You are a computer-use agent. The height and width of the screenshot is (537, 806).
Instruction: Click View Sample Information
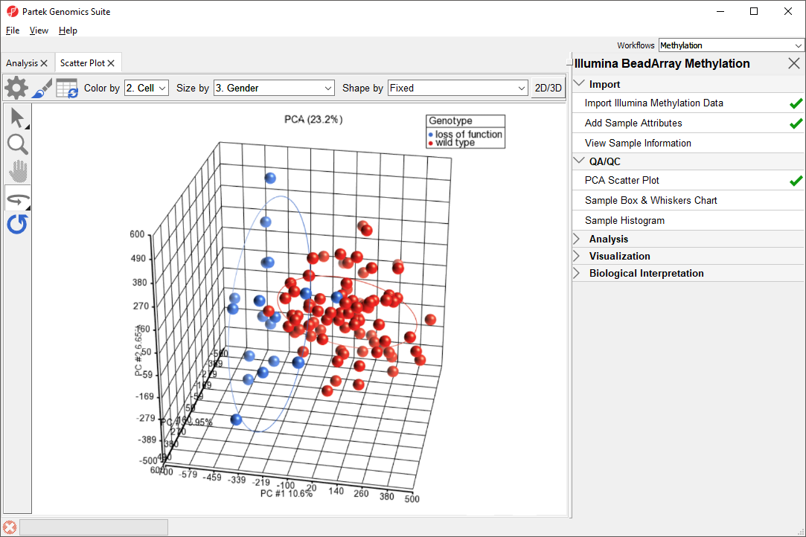coord(638,144)
